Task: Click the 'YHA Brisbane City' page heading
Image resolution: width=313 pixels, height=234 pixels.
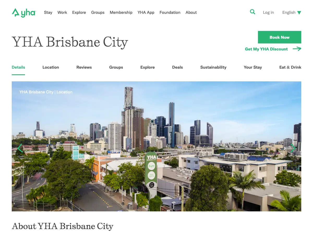Action: 70,42
